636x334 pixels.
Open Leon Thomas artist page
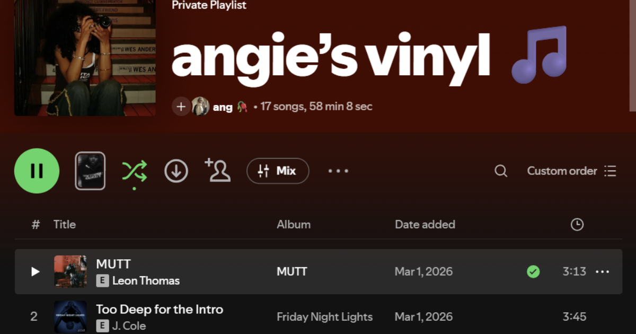click(x=146, y=280)
